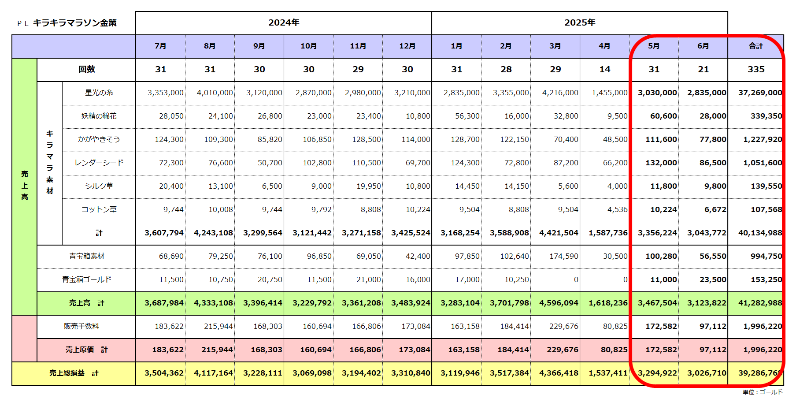
Task: Click the レンダーシード row label
Action: [x=99, y=163]
